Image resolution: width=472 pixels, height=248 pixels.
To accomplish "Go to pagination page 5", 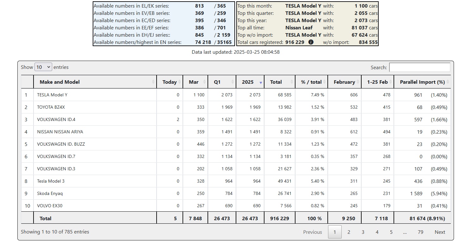I will [x=391, y=232].
